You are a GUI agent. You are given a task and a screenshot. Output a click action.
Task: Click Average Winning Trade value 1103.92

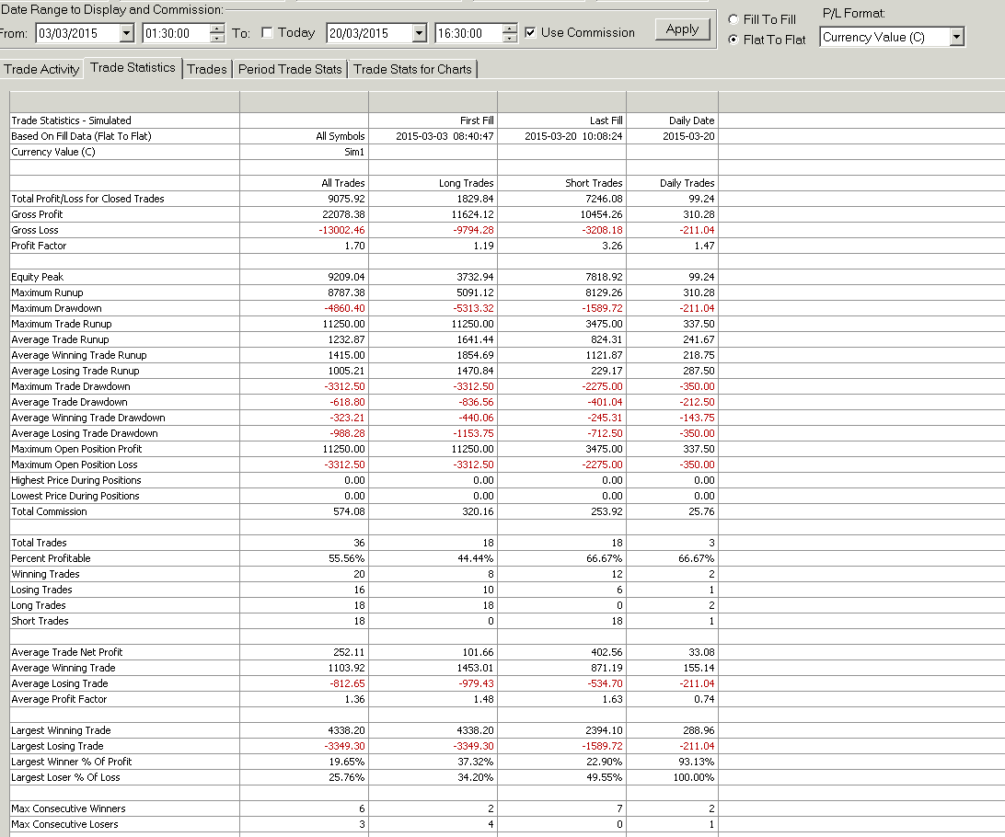tap(346, 668)
